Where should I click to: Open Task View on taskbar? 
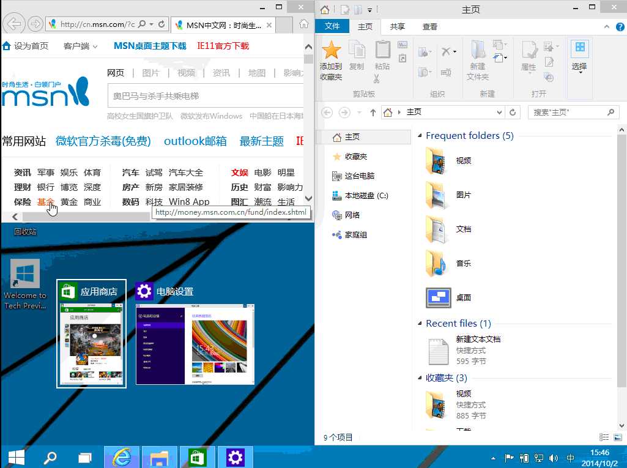pyautogui.click(x=84, y=457)
